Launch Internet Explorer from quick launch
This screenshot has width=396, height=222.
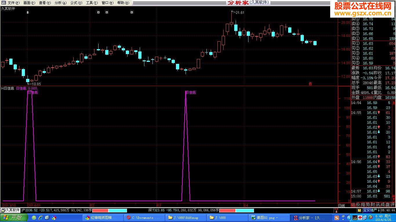click(41, 218)
